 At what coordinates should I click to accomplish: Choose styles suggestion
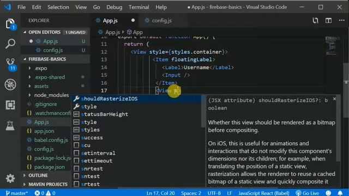click(x=136, y=130)
